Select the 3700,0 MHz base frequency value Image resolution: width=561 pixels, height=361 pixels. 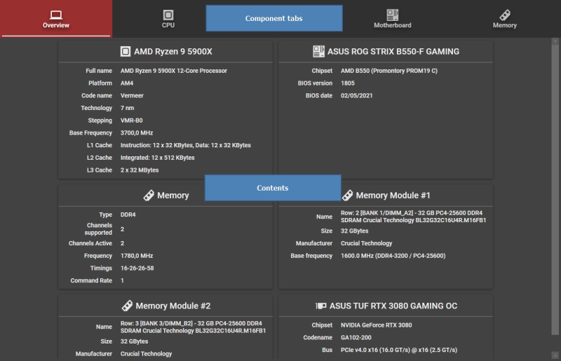pos(137,132)
